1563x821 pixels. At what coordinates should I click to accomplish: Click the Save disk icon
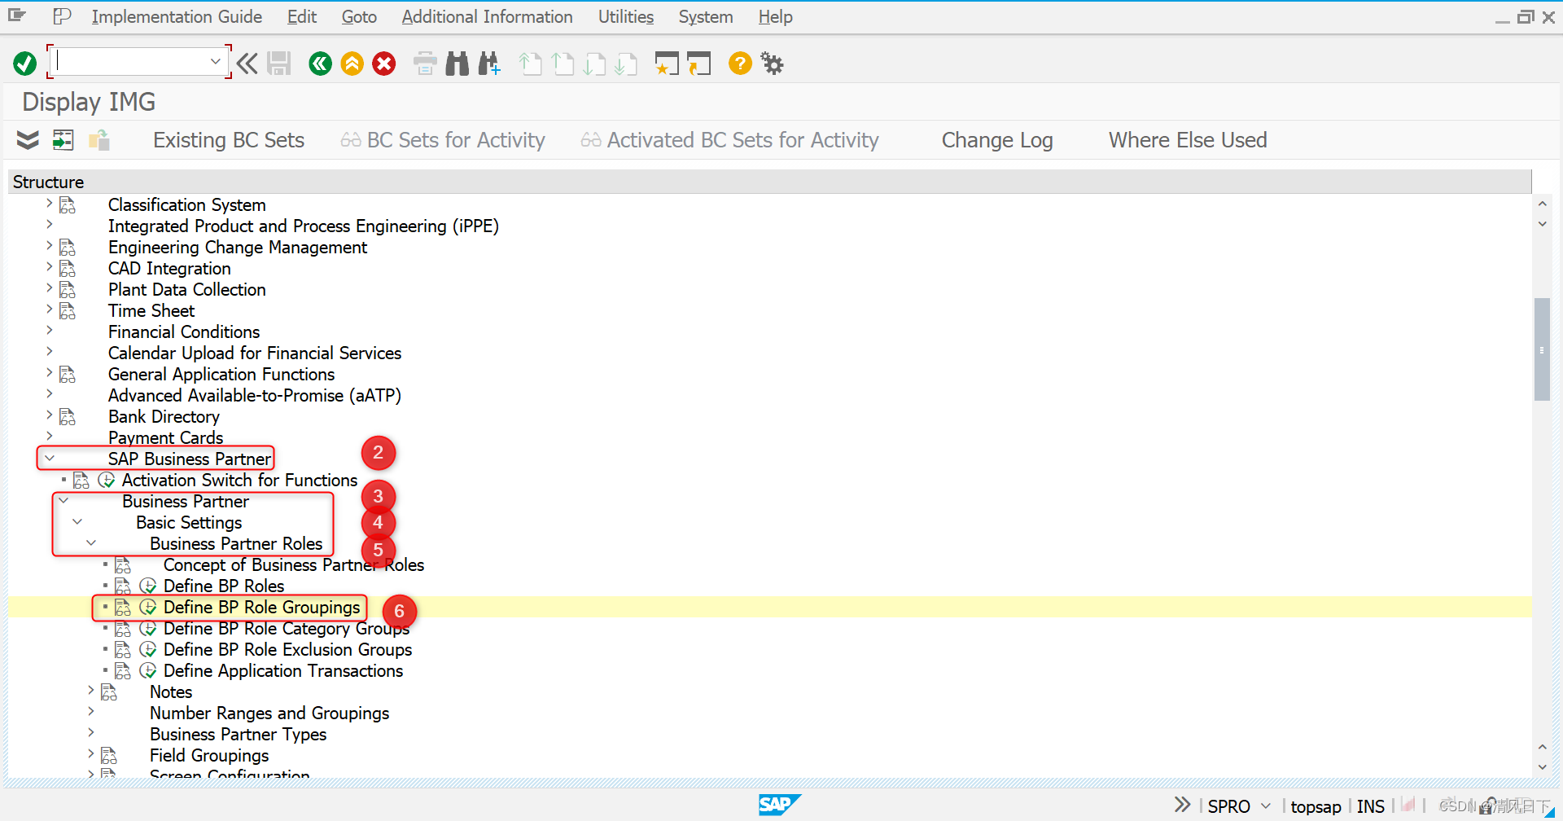point(279,64)
